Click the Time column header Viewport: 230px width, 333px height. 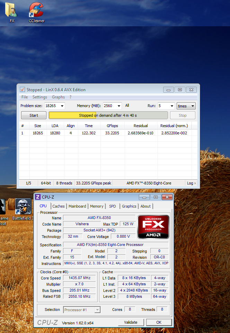point(89,126)
